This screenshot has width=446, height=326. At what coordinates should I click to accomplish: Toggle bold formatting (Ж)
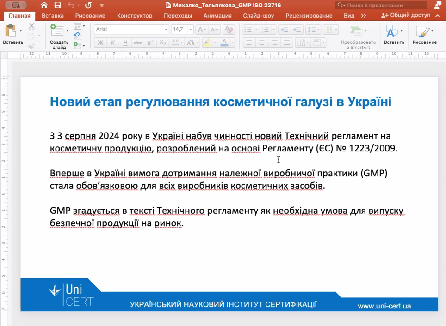(x=100, y=43)
